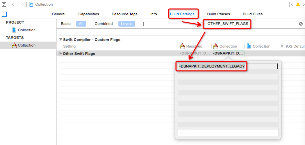
Task: Click the yellow warning triangle icon
Action: [298, 4]
